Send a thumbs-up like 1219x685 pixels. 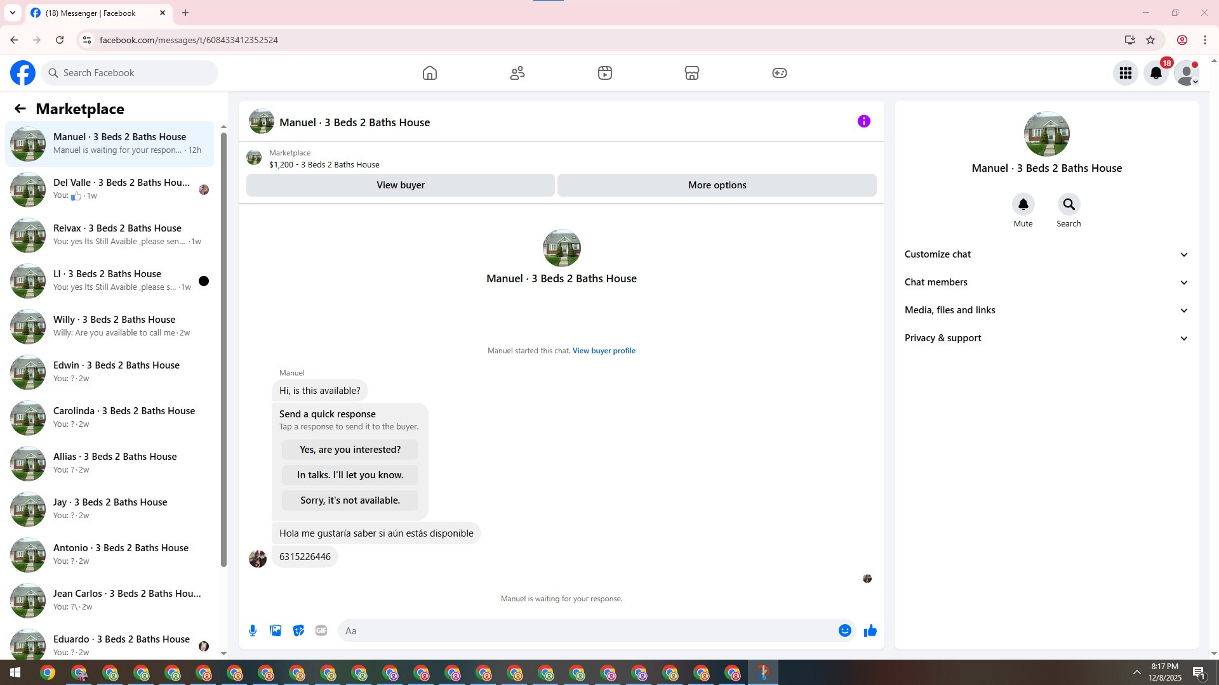870,630
